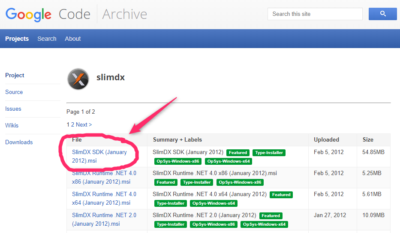
Task: Go to page 2 of downloads
Action: [x=73, y=124]
